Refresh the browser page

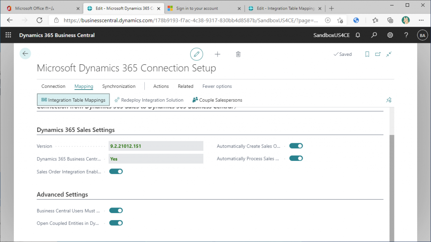click(x=40, y=20)
